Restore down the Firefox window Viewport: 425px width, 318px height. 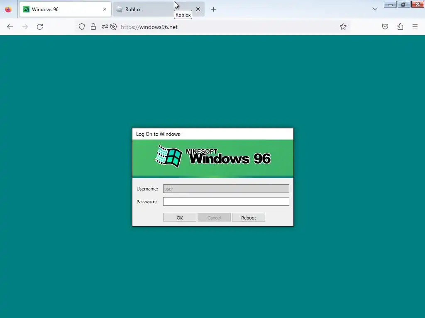[x=404, y=4]
